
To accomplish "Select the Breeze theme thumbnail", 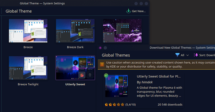I will (28, 31).
